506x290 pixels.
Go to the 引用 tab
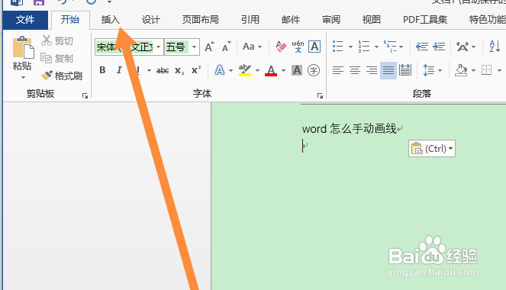click(x=250, y=20)
